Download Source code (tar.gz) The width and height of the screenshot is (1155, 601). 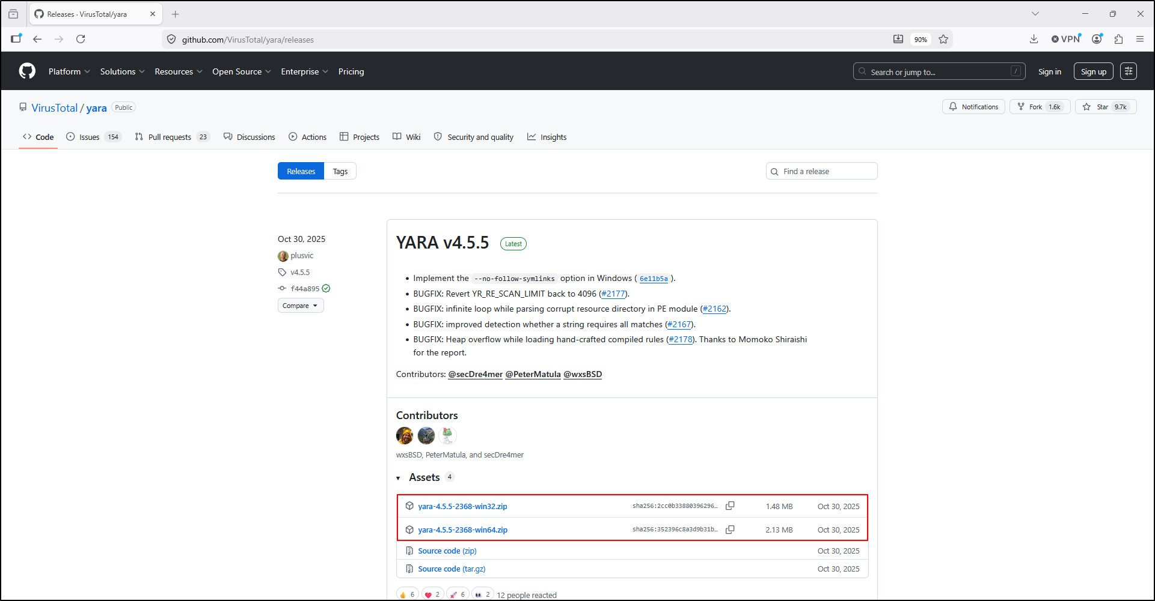coord(452,569)
